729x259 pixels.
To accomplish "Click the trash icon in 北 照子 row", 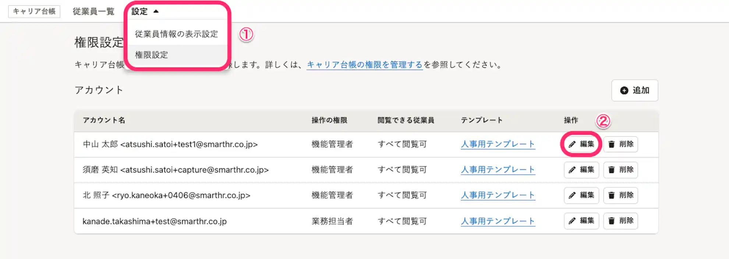I will click(611, 195).
